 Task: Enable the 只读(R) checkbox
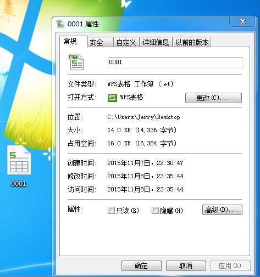point(111,211)
